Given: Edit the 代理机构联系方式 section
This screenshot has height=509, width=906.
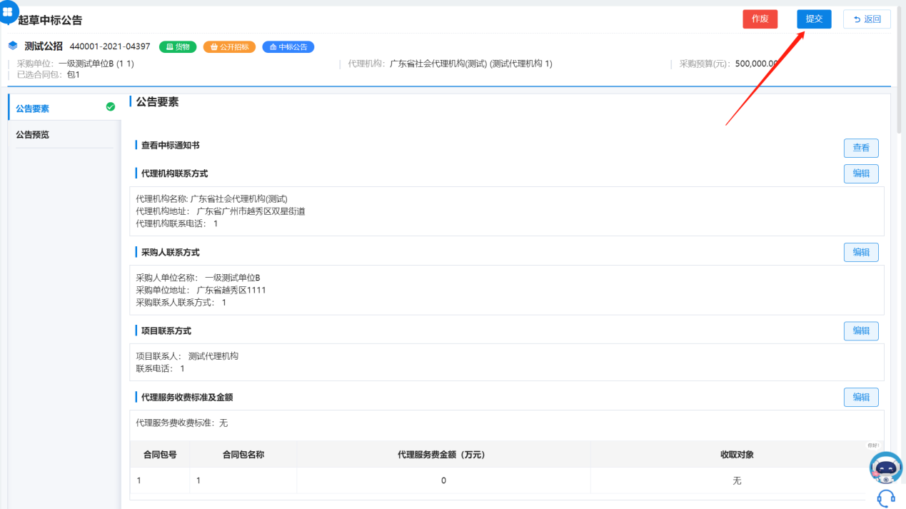Looking at the screenshot, I should pyautogui.click(x=861, y=173).
